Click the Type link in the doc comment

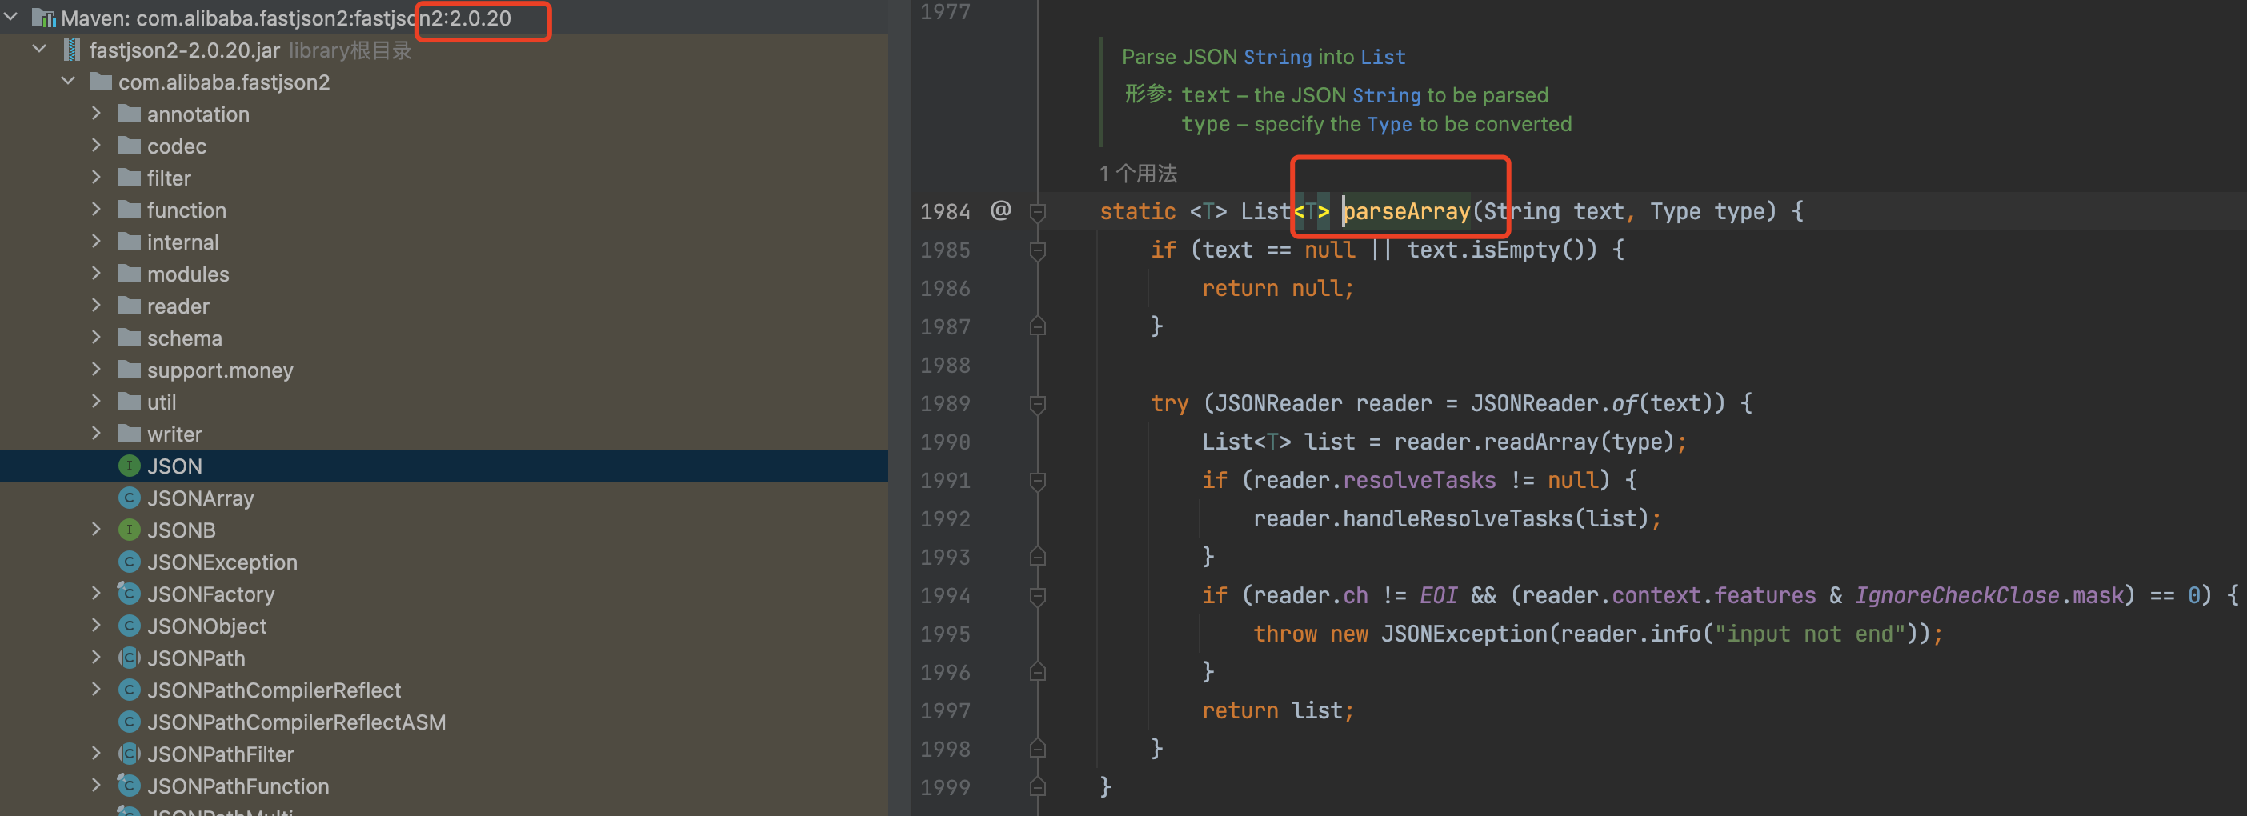[1388, 124]
